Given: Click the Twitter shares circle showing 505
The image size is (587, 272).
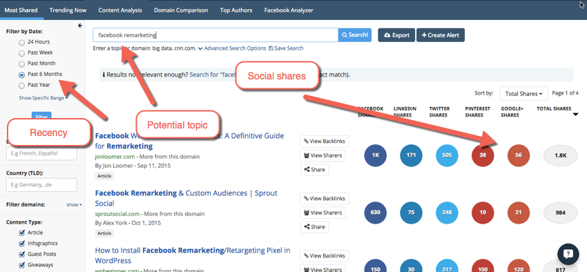Looking at the screenshot, I should coord(447,155).
